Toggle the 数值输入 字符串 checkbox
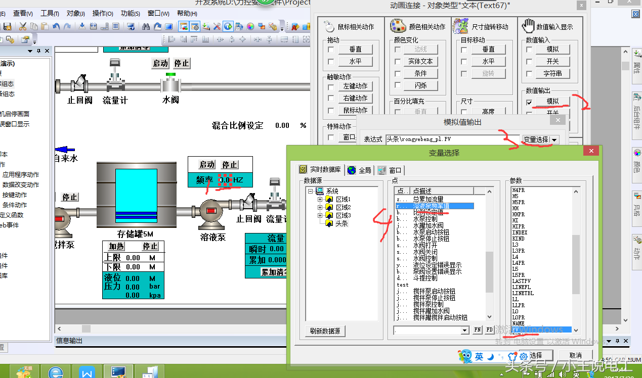 [x=529, y=74]
